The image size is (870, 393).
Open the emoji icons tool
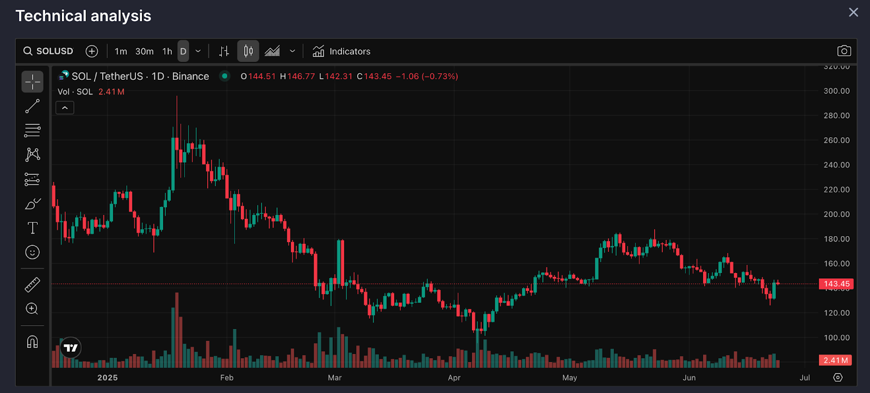coord(33,252)
